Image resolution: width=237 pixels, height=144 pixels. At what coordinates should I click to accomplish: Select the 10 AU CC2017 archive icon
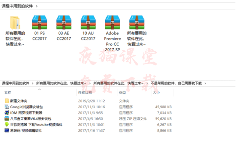[88, 22]
